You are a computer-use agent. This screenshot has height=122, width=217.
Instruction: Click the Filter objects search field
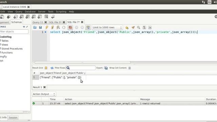14,32
